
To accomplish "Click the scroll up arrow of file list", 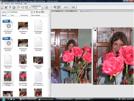I will point(49,15).
